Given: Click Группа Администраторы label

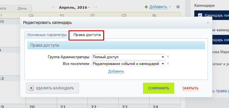Looking at the screenshot, I should click(69, 57).
